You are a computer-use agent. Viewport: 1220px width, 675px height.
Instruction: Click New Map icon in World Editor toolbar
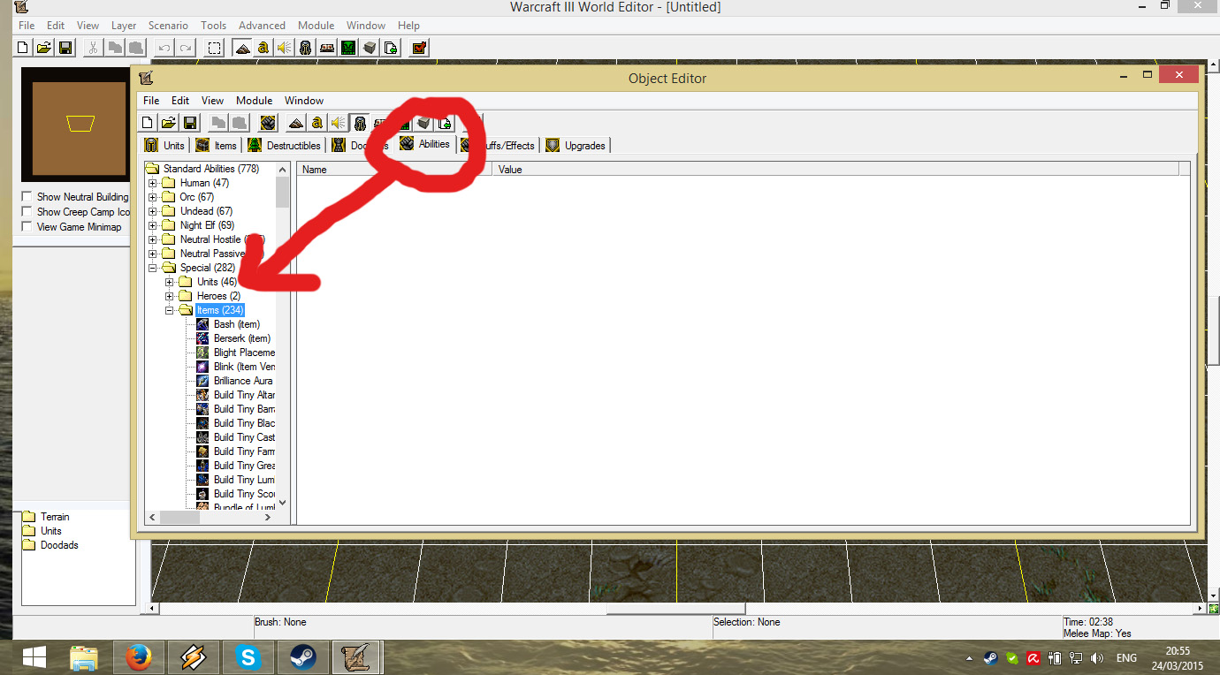(24, 48)
